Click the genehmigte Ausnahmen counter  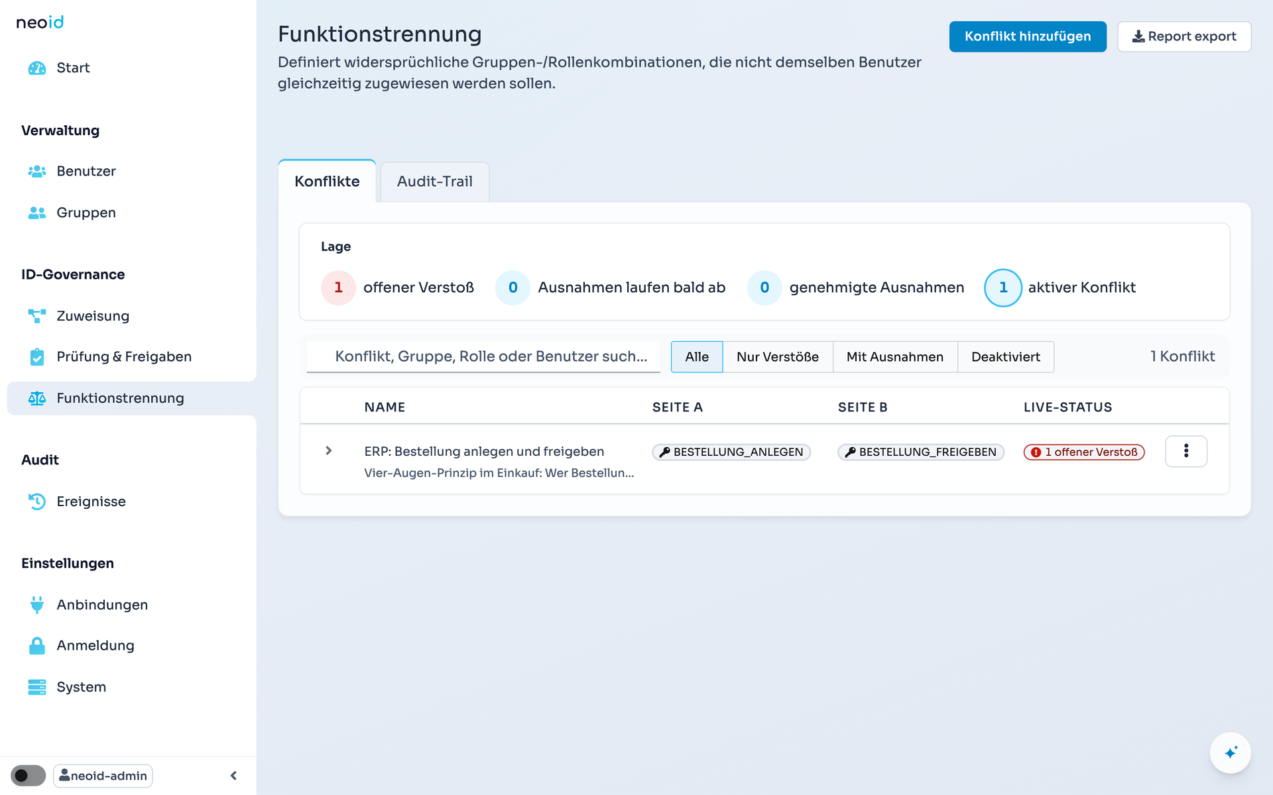coord(856,288)
